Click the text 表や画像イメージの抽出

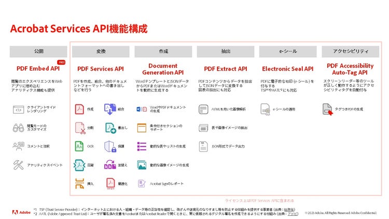[229, 128]
